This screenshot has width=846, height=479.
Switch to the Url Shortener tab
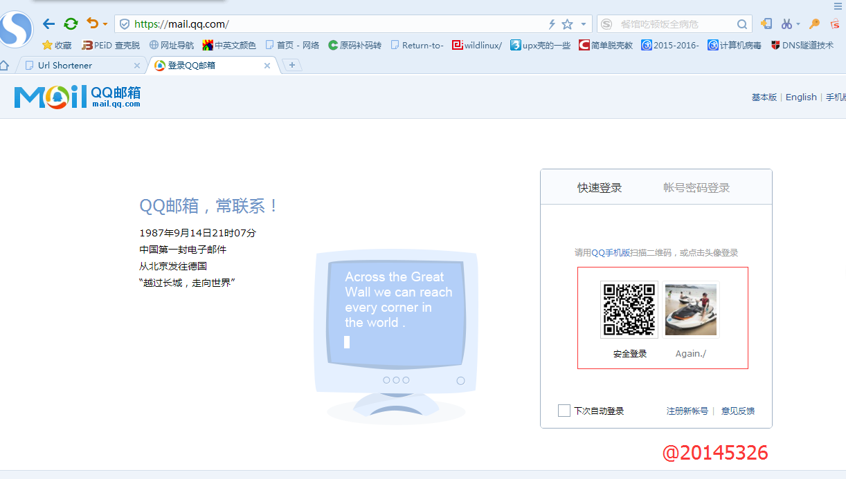(80, 65)
